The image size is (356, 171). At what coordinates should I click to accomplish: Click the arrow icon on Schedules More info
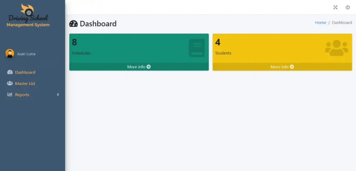[x=148, y=67]
